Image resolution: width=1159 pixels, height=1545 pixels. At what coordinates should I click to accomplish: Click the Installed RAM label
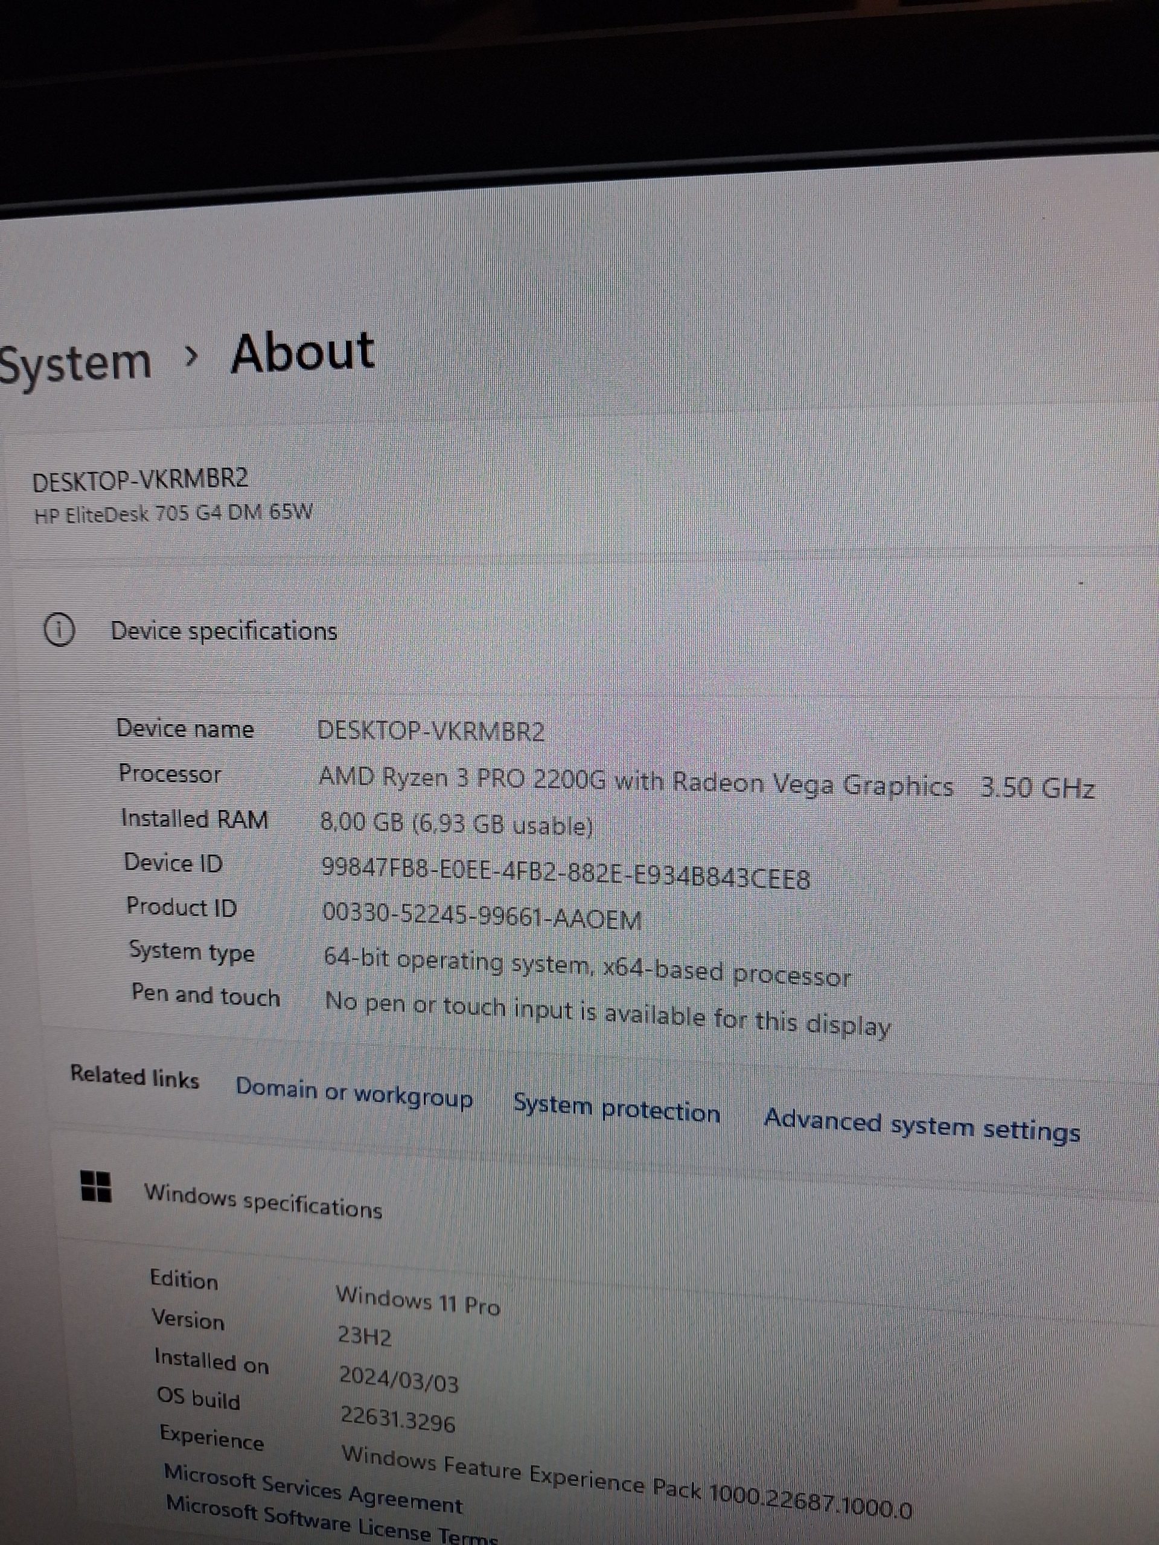pyautogui.click(x=194, y=818)
